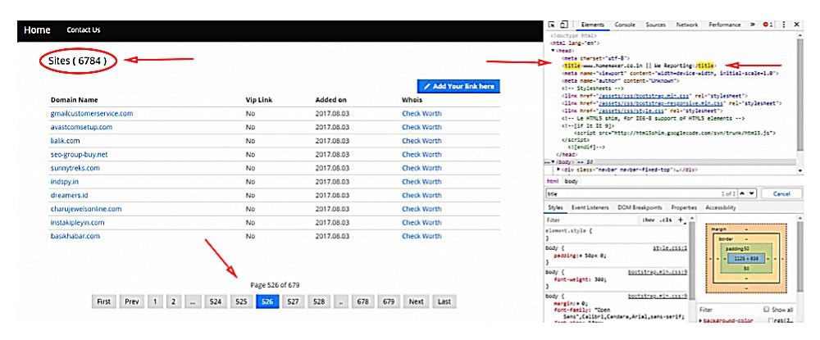Focus the computed styles Filter input
The width and height of the screenshot is (820, 340).
[x=730, y=310]
